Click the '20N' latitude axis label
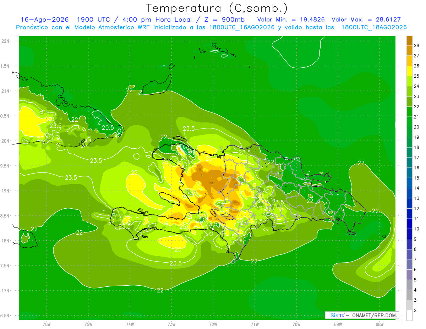 pos(5,141)
